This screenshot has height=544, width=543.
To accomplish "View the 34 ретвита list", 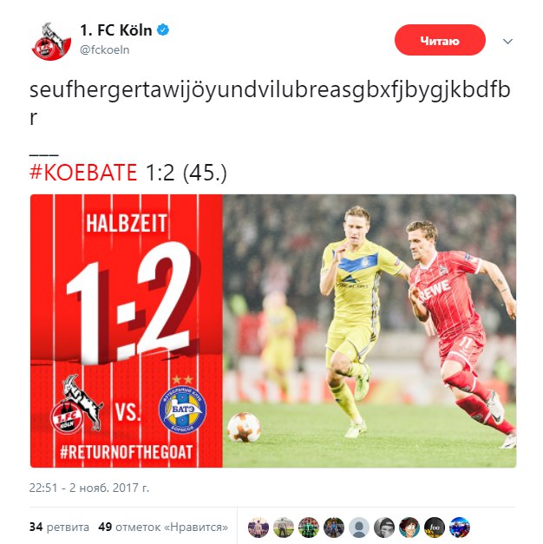I will pos(59,527).
